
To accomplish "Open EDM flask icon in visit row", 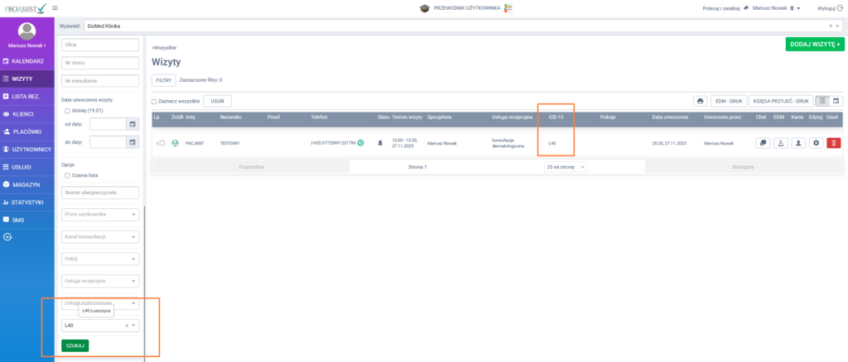I will pyautogui.click(x=780, y=143).
